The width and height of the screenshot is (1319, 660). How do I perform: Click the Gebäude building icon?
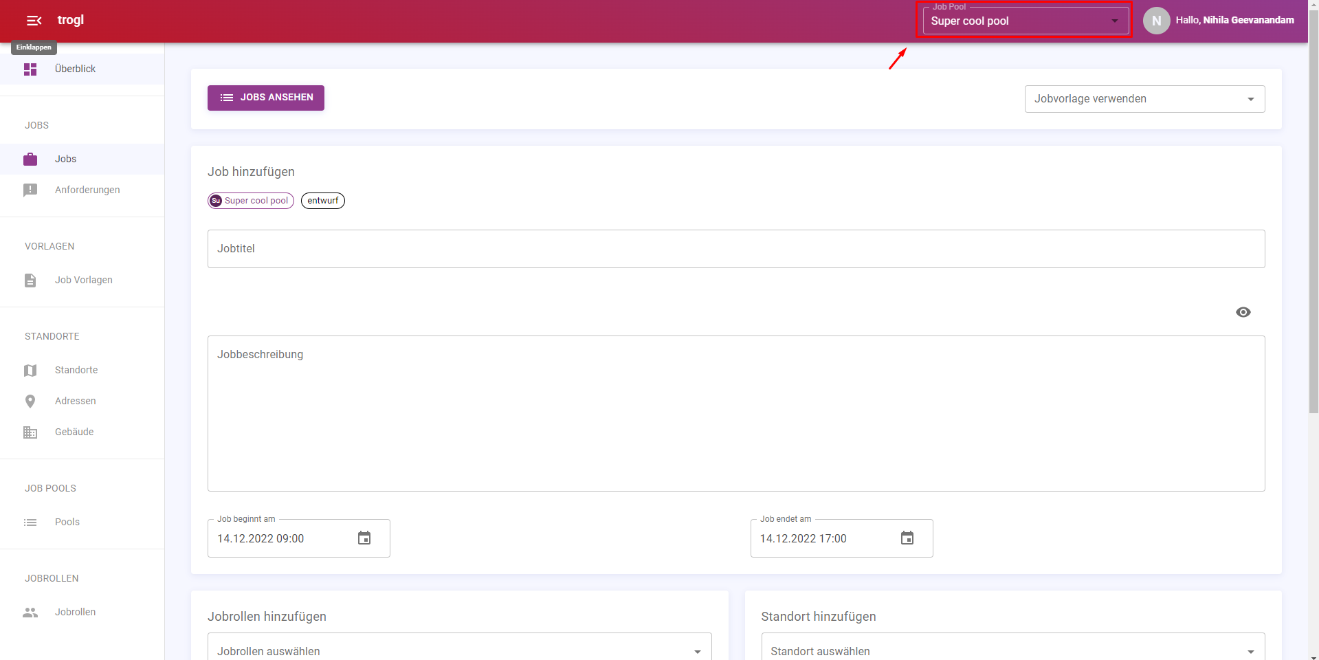tap(30, 432)
